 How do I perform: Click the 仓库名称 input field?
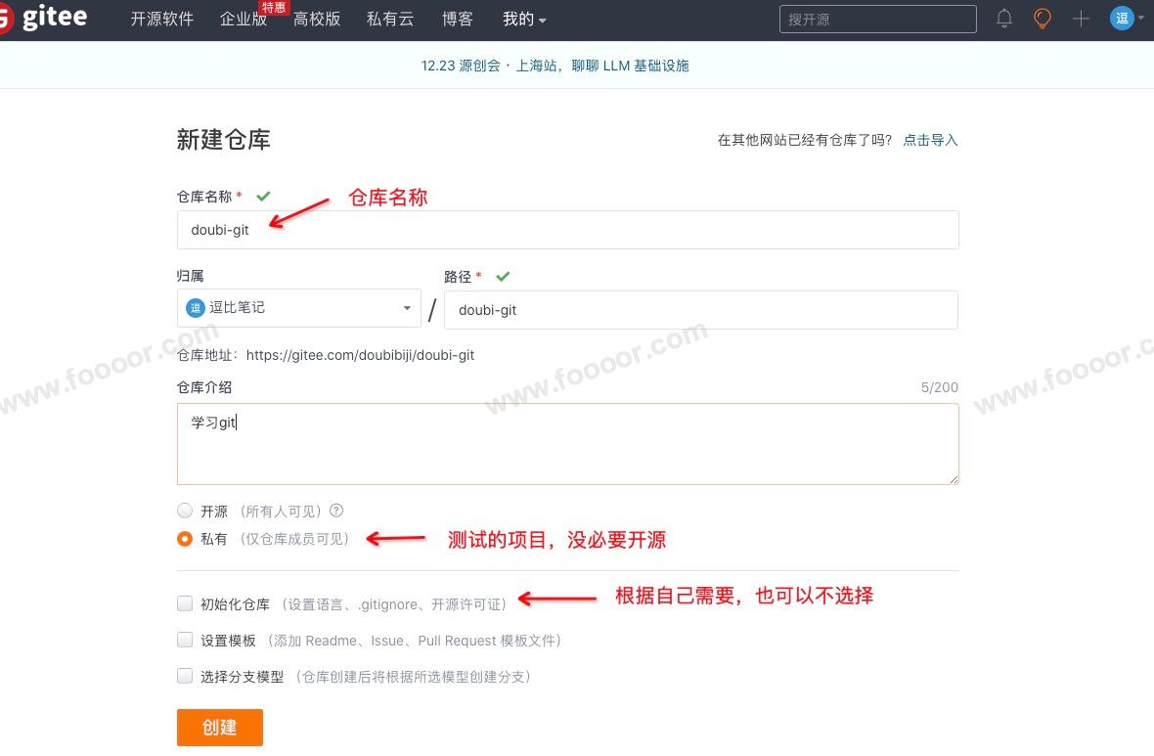567,230
